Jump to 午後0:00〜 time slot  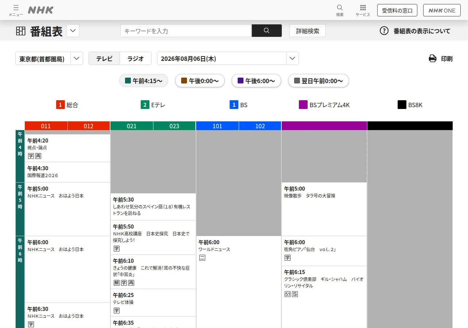pos(200,81)
